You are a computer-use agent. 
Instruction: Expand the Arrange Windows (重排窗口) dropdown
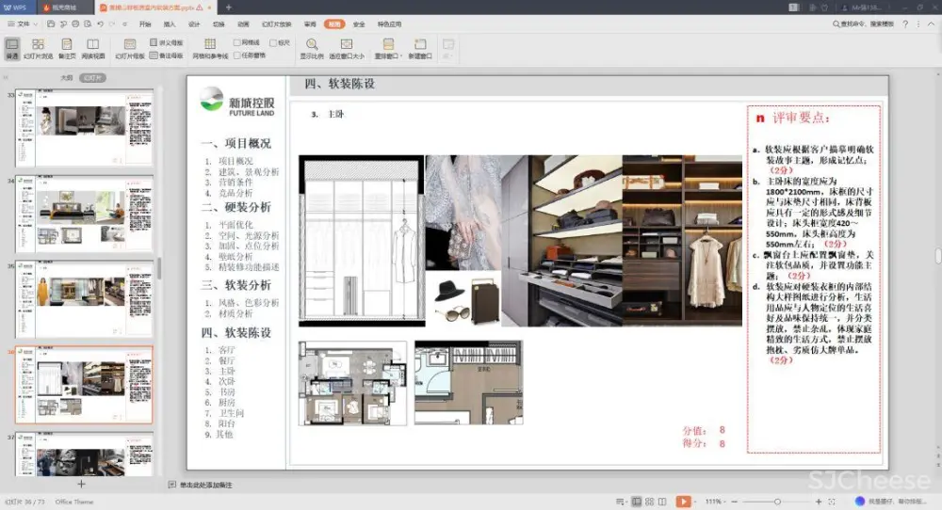pos(387,49)
